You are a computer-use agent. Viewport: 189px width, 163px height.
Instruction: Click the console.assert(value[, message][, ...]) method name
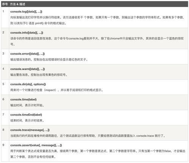tap(36, 145)
